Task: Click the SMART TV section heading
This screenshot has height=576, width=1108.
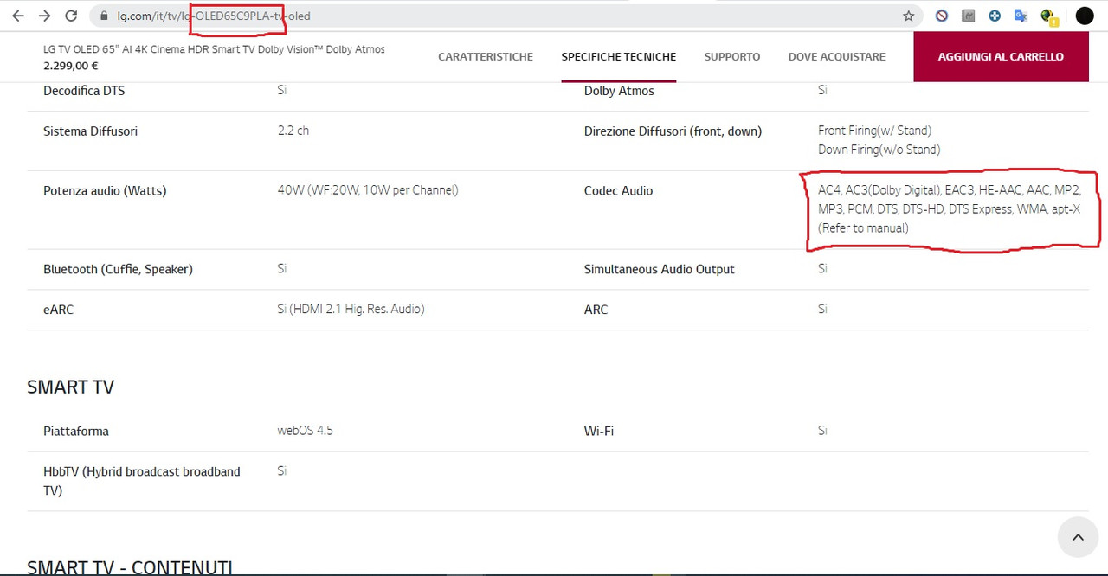Action: (70, 387)
